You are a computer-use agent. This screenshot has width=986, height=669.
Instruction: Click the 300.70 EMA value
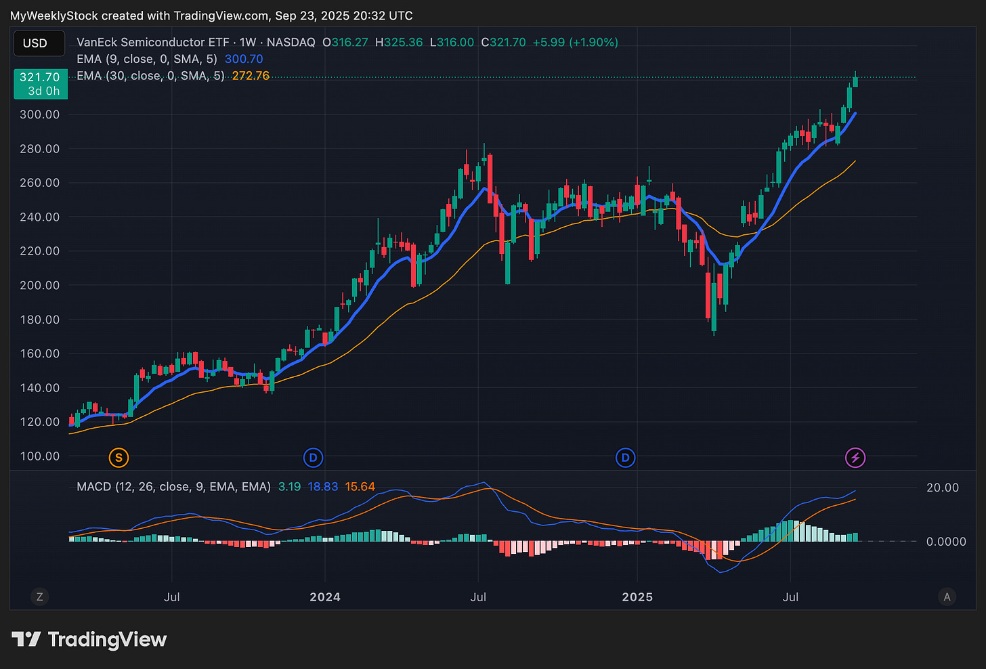tap(244, 59)
